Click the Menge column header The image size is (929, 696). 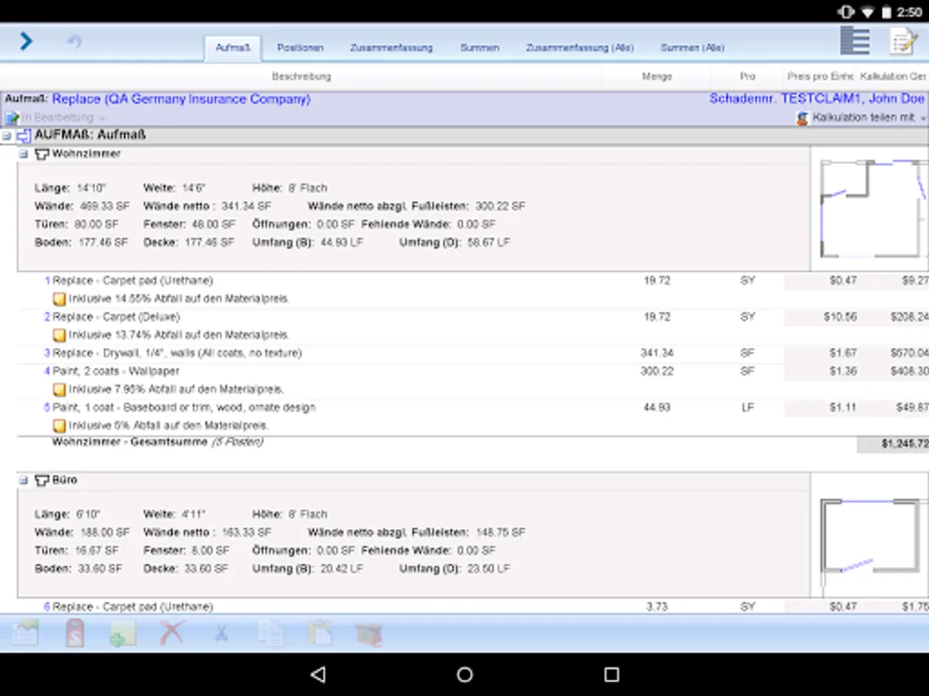point(656,77)
